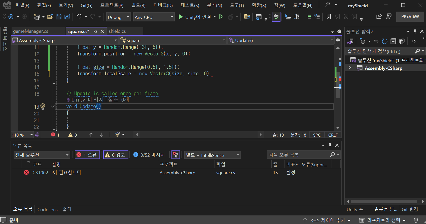
Task: Save the current file with the Save icon
Action: tap(59, 17)
